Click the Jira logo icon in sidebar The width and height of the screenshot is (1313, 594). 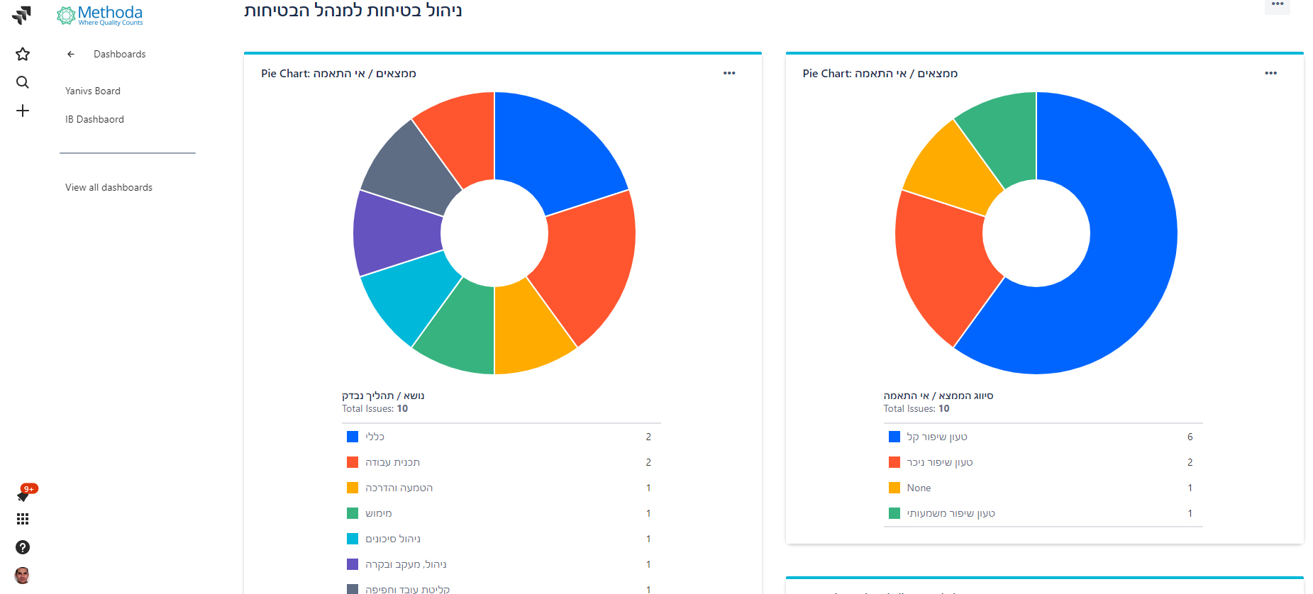22,16
